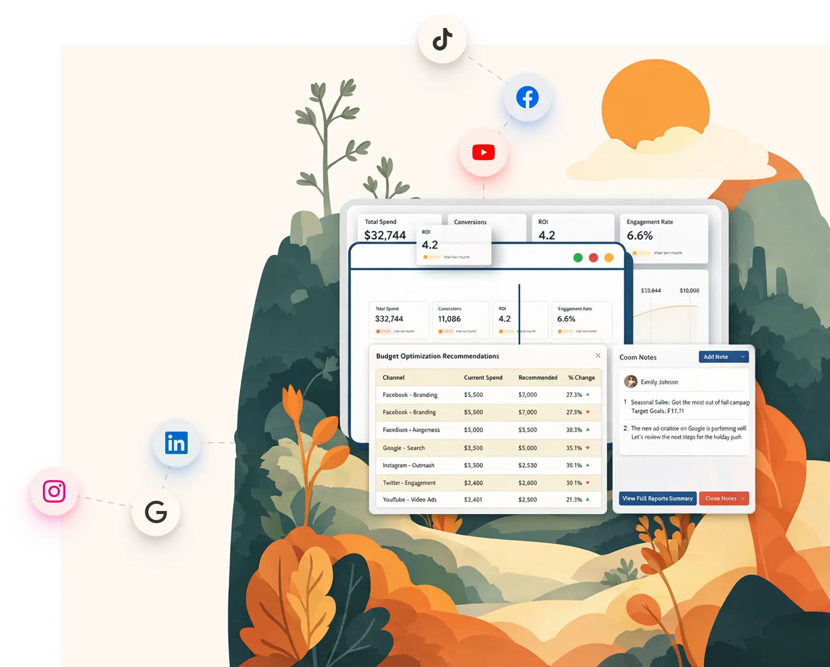
Task: Click the $2,401 current spend cell
Action: (473, 499)
